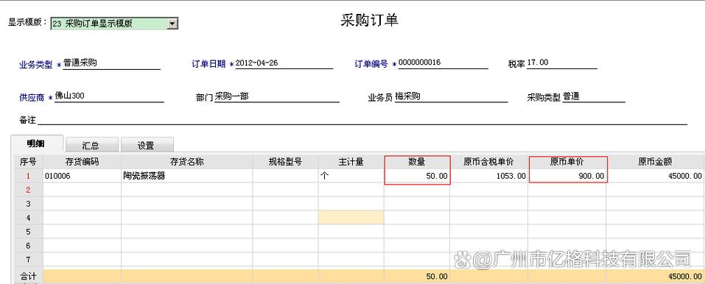Select the cell 1053.00
705x284 pixels.
(488, 176)
